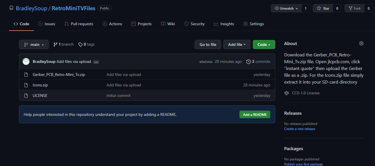
Task: Click the star count 0
Action: pos(337,8)
